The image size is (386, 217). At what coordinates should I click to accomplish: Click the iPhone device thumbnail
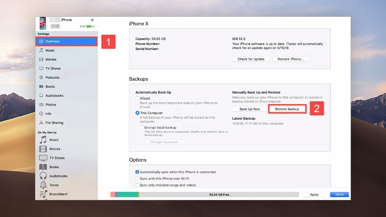[x=42, y=23]
